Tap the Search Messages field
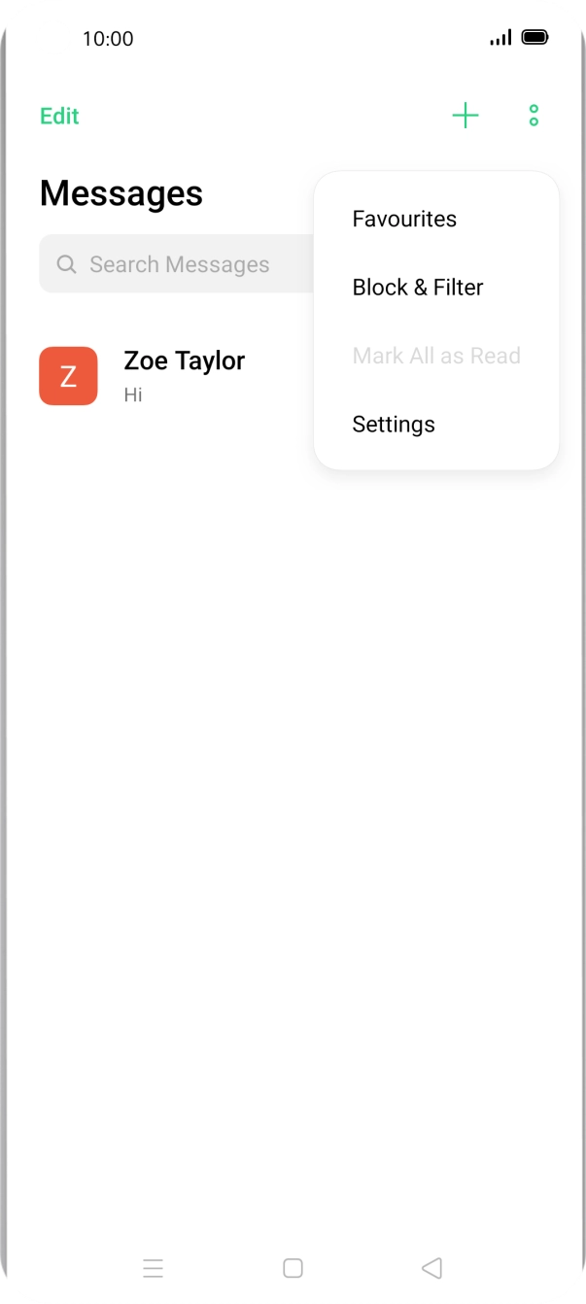Viewport: 586px width, 1304px height. 180,263
